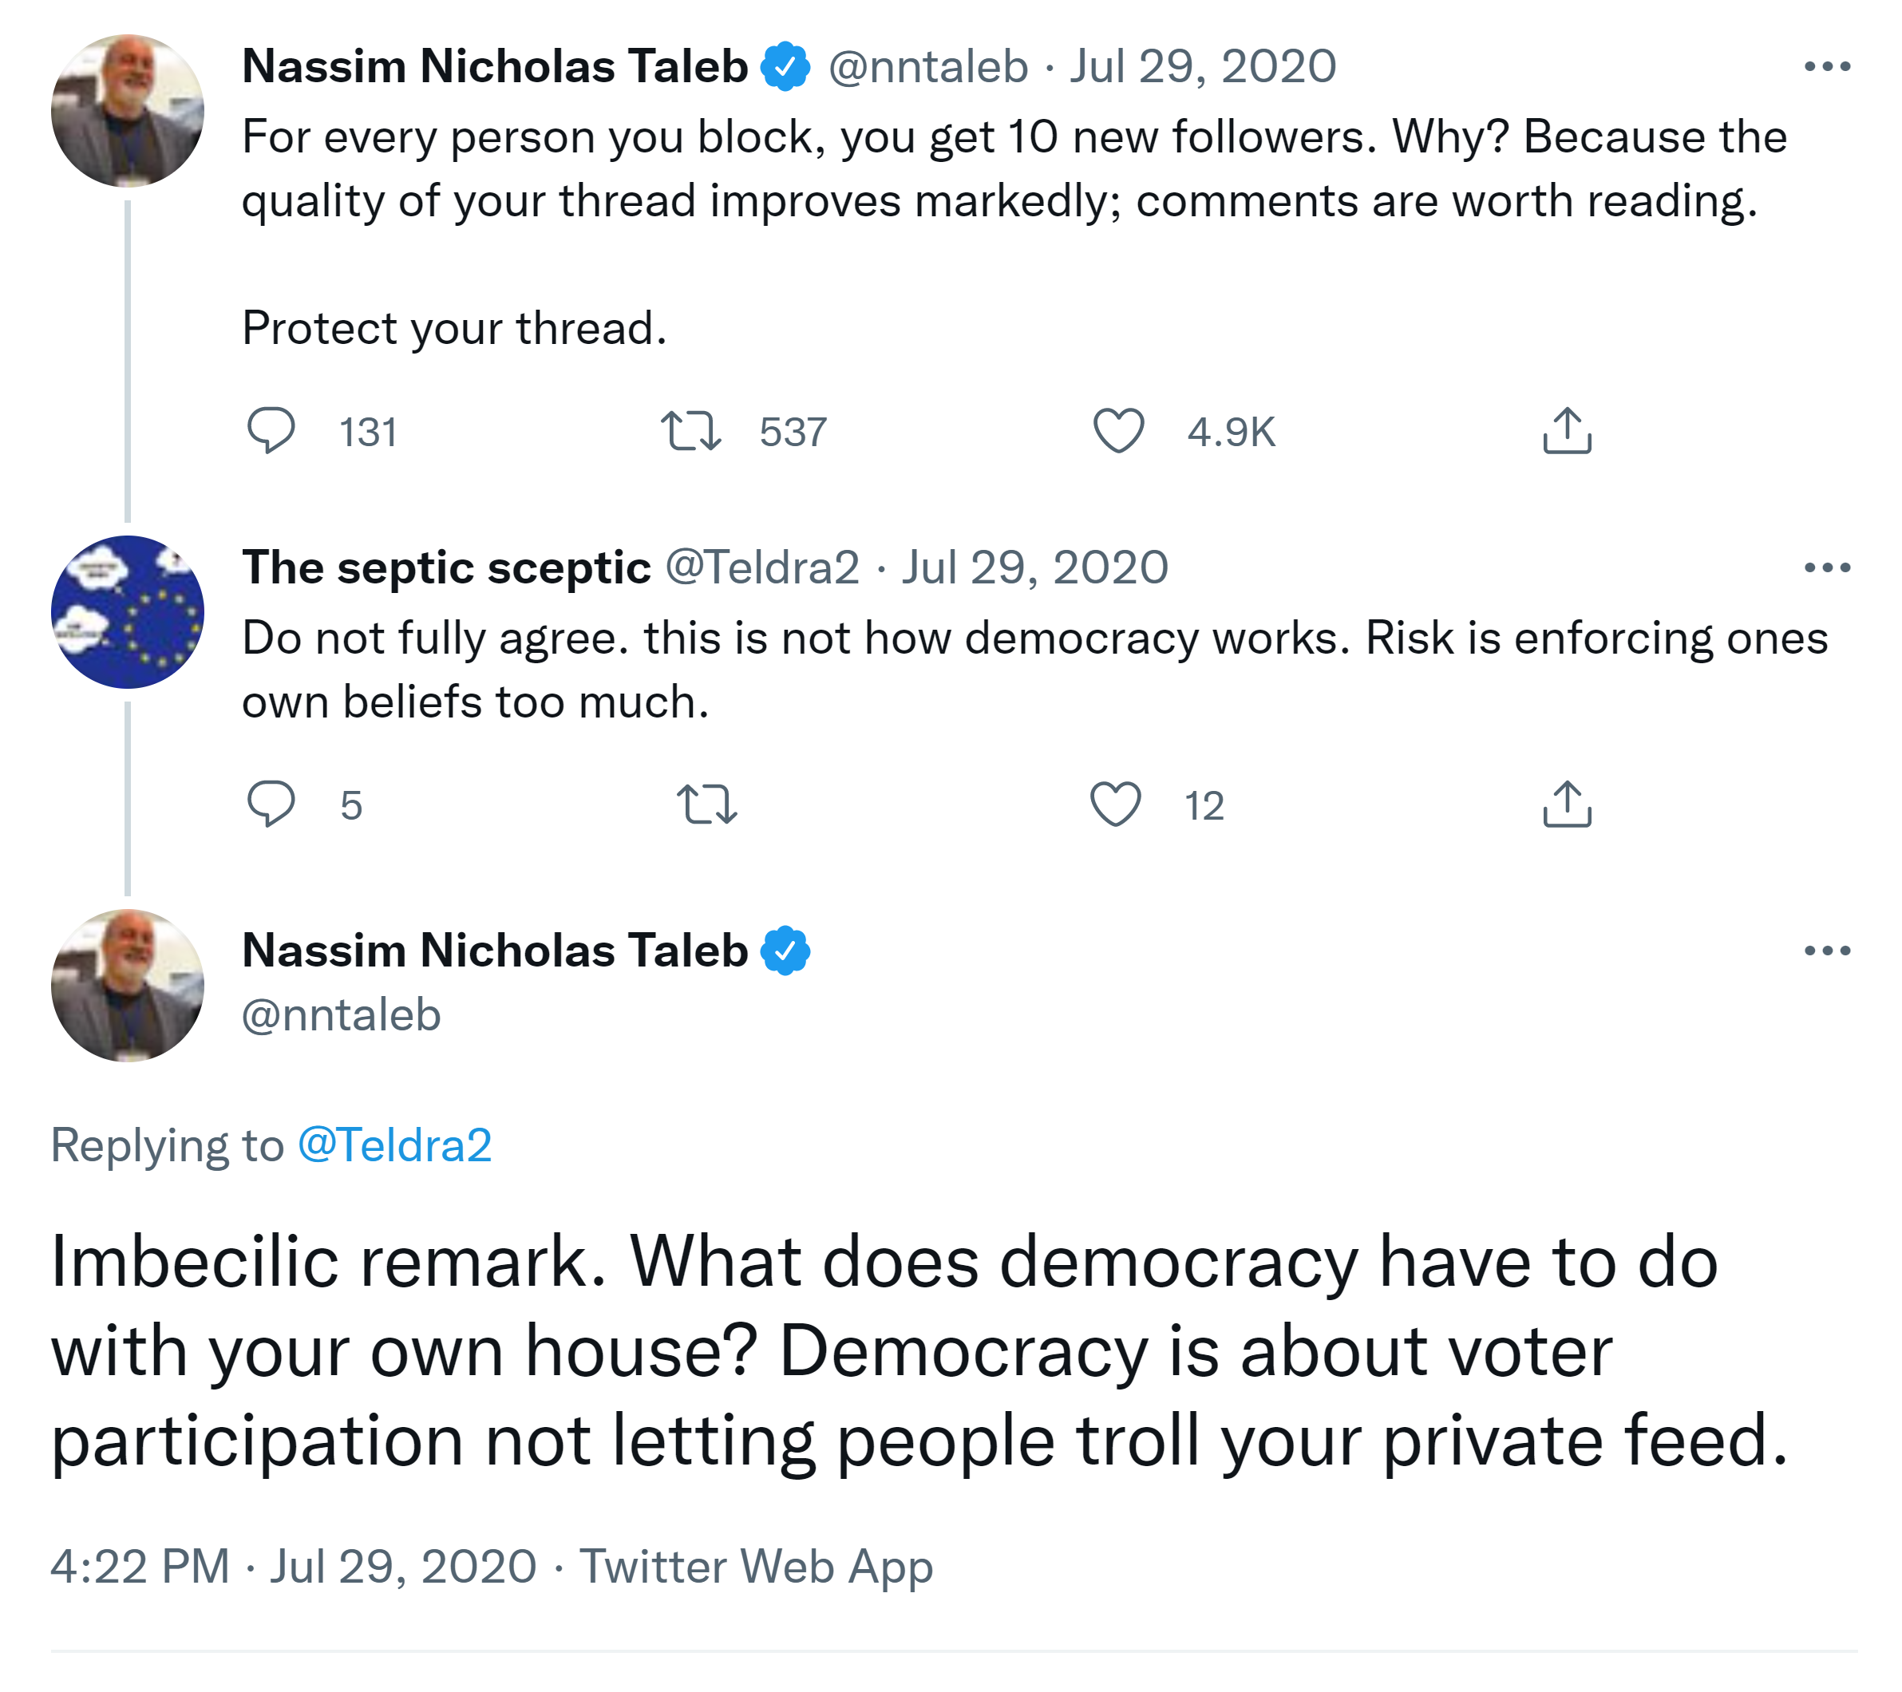Screen dimensions: 1902x1692
Task: Open The septic sceptic display name
Action: [x=445, y=567]
